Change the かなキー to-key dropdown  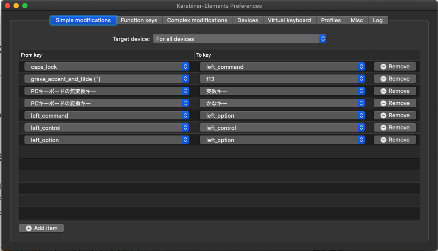click(282, 103)
